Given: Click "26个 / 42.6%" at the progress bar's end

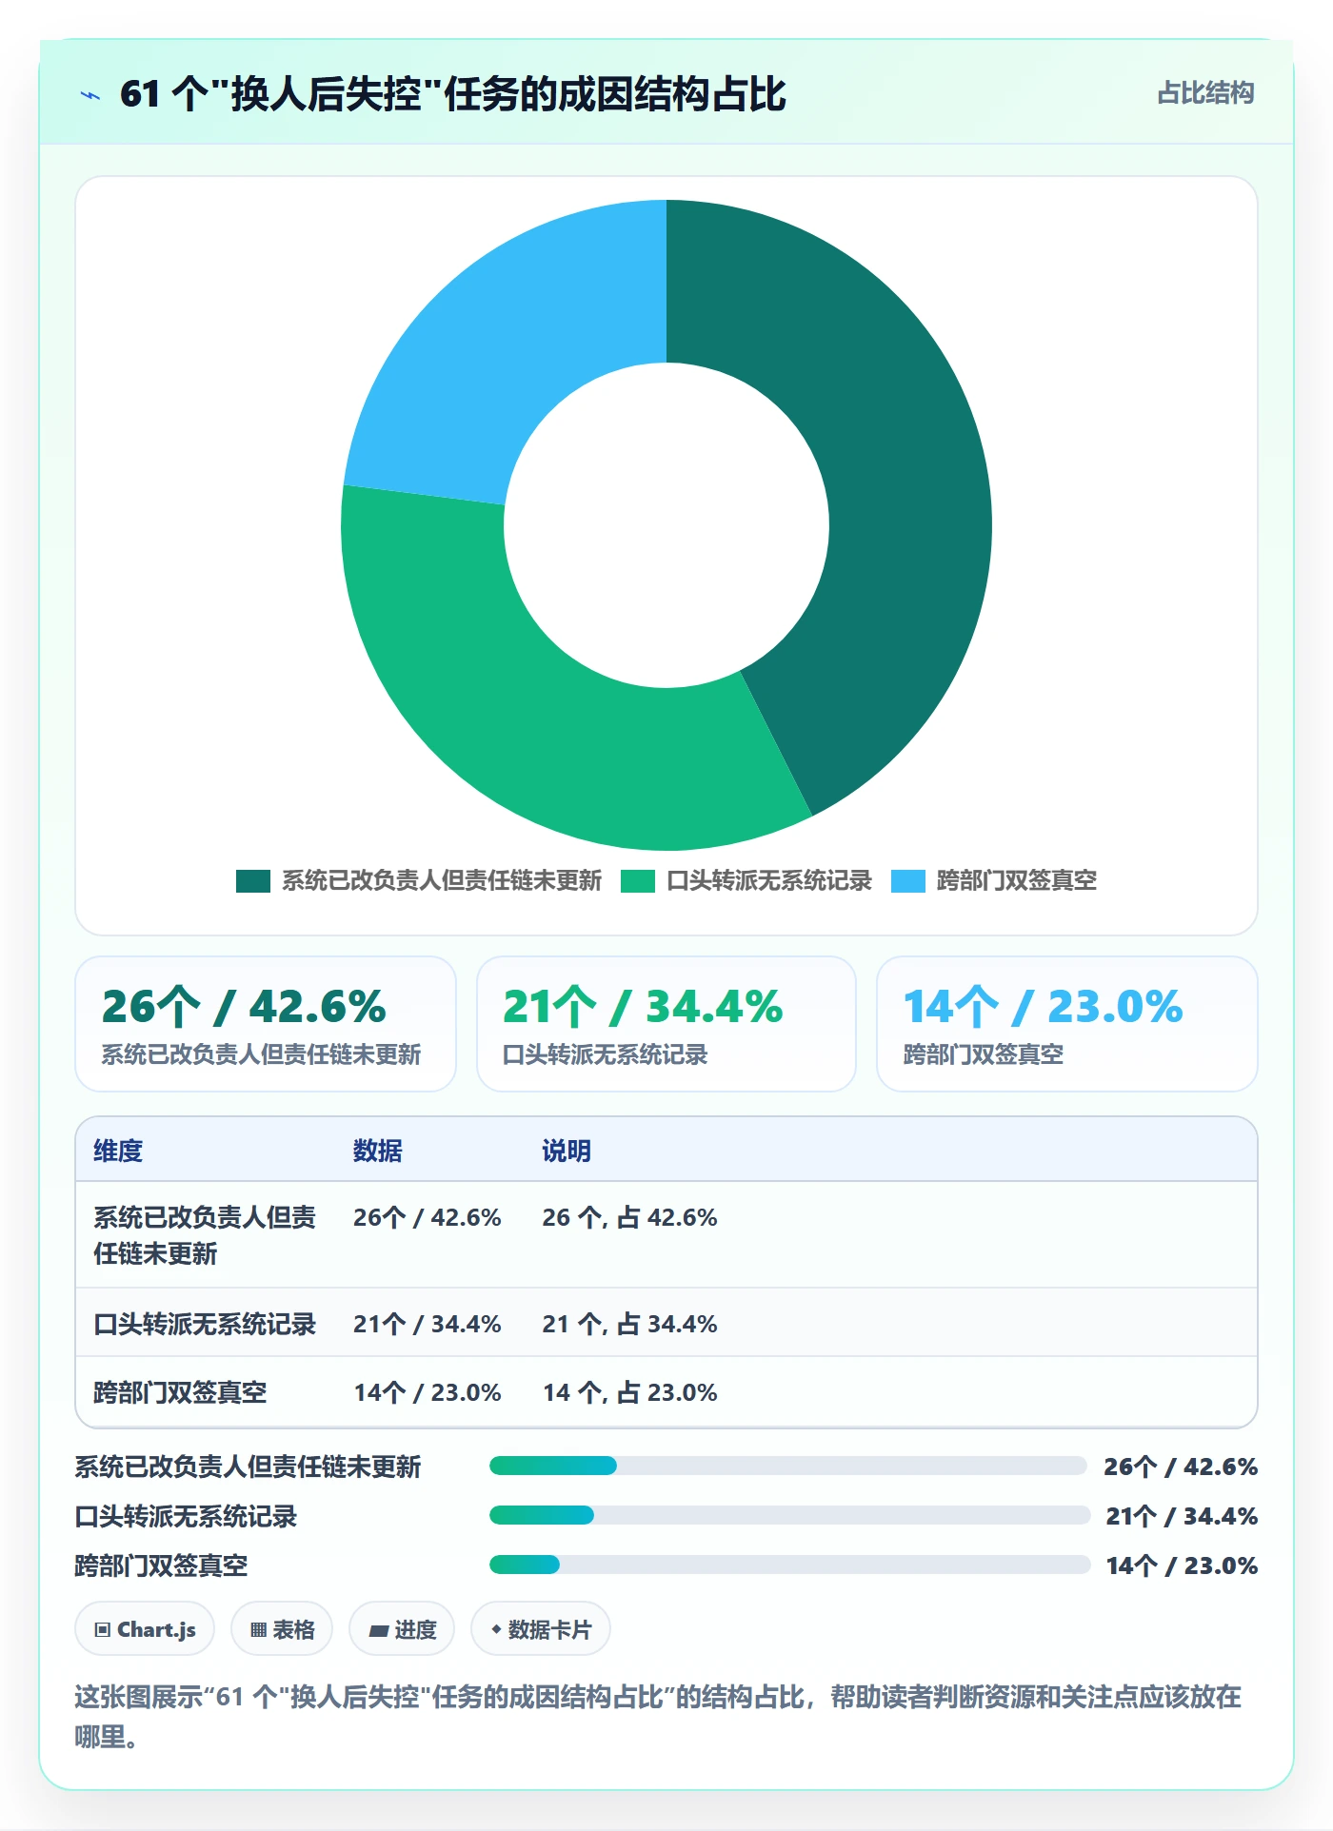Looking at the screenshot, I should [x=1181, y=1467].
